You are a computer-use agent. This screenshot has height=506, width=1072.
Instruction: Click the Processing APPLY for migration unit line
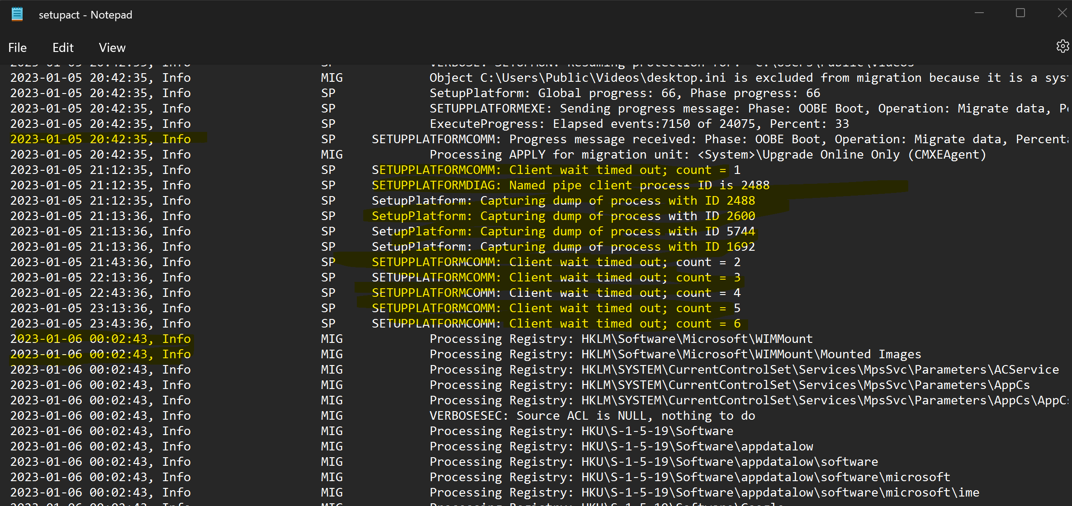[x=707, y=155]
